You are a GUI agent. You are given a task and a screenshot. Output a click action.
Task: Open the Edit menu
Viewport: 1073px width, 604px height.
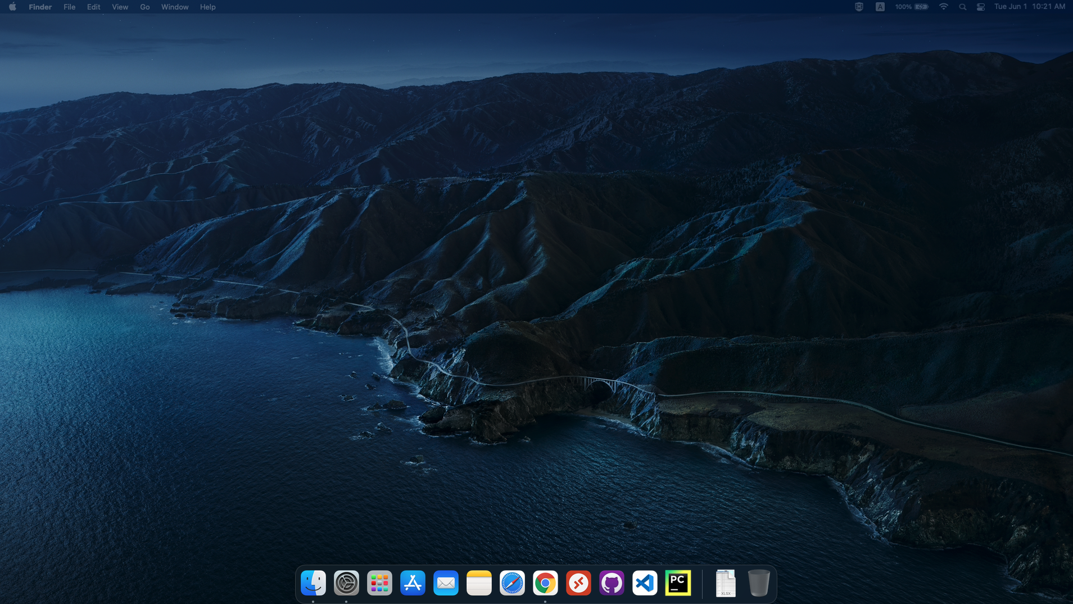(x=93, y=7)
